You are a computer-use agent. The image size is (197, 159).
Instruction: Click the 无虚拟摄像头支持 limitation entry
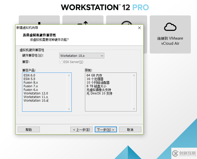point(99,90)
